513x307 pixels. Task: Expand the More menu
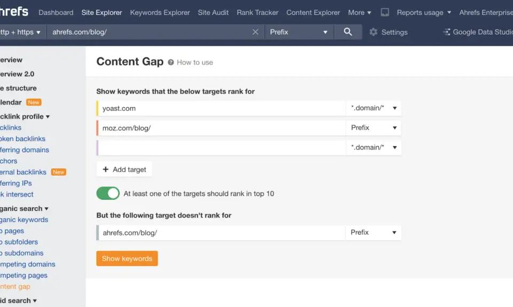pos(360,12)
